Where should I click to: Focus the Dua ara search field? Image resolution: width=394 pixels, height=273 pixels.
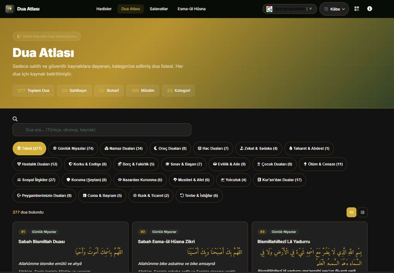point(102,130)
